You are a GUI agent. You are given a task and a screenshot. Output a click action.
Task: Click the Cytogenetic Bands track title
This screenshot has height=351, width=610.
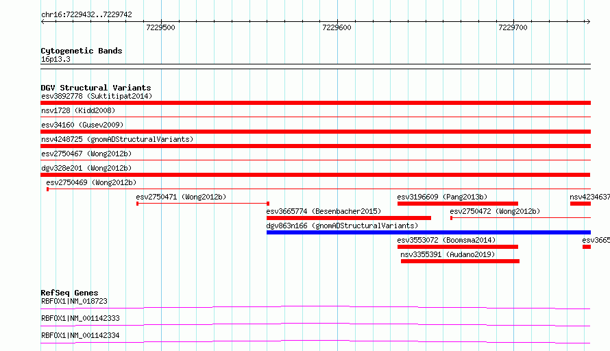[x=82, y=51]
